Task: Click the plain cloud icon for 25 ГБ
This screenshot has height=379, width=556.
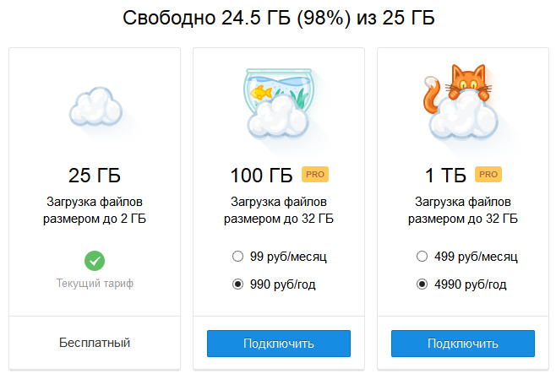Action: (x=95, y=107)
